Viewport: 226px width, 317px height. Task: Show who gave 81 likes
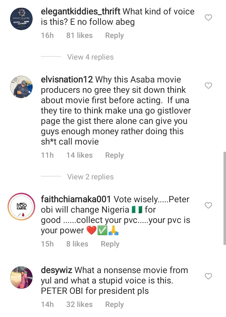click(x=79, y=36)
